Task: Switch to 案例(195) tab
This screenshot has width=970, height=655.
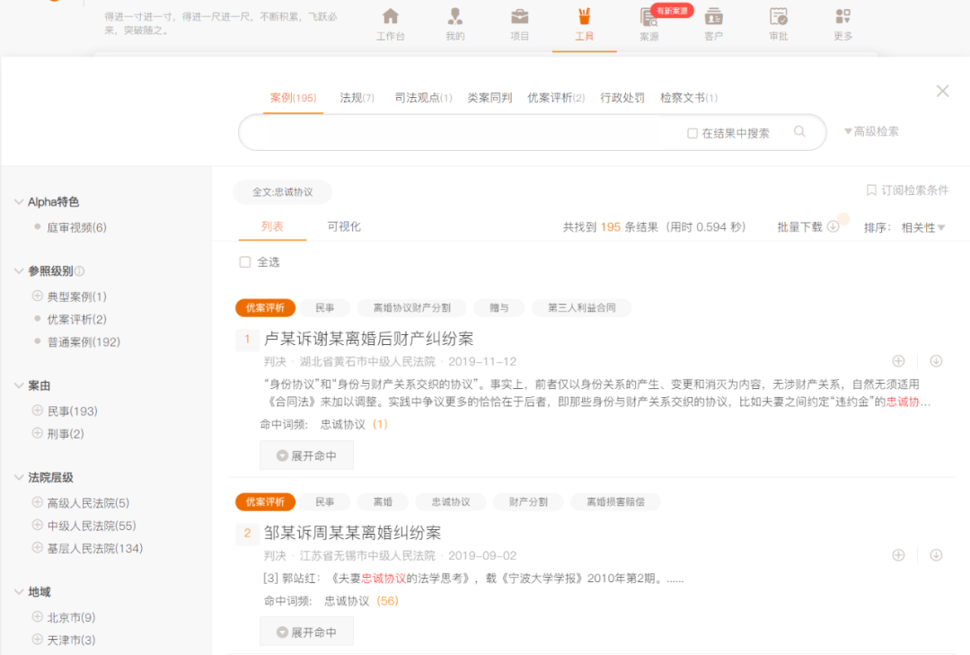Action: coord(293,98)
